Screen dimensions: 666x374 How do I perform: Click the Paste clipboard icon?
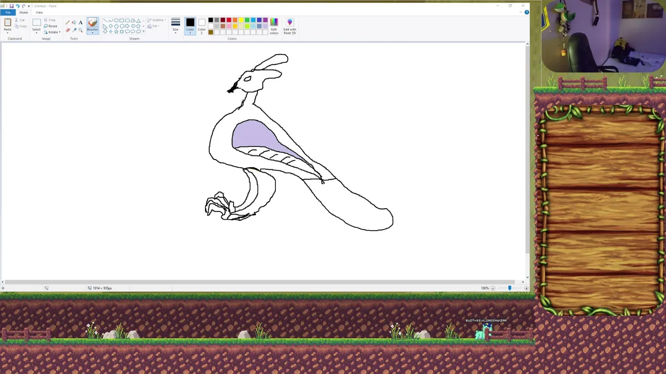pos(8,22)
